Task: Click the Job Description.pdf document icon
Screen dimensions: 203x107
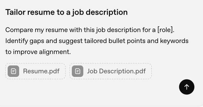Action: 78,71
